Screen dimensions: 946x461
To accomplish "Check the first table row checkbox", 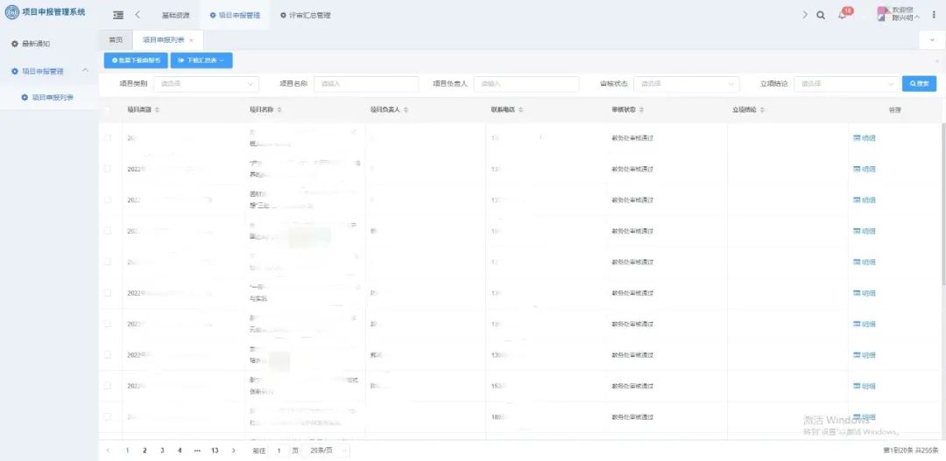I will 108,138.
